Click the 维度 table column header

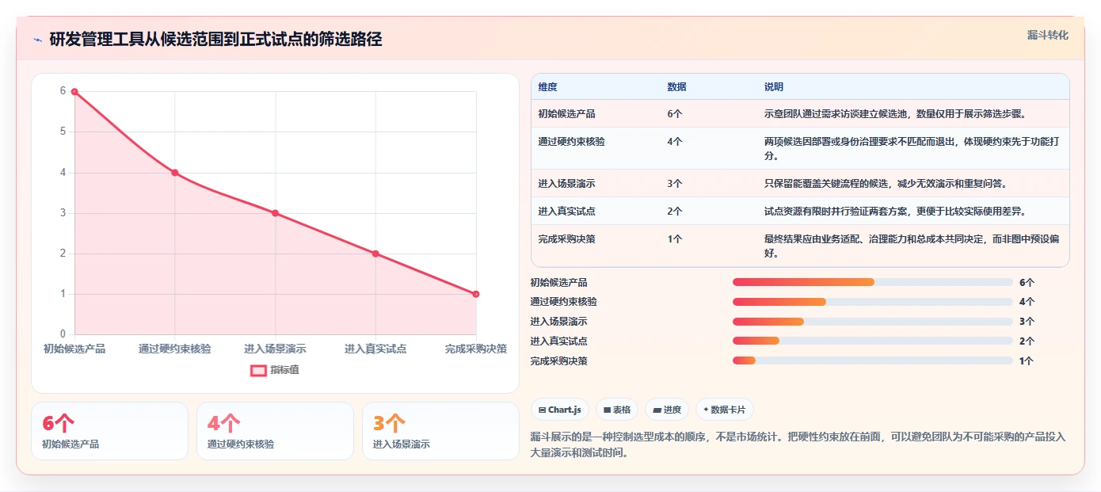(548, 87)
